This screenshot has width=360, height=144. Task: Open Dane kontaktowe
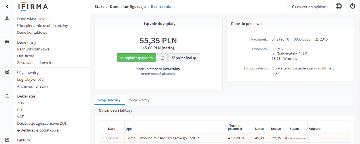point(32,32)
